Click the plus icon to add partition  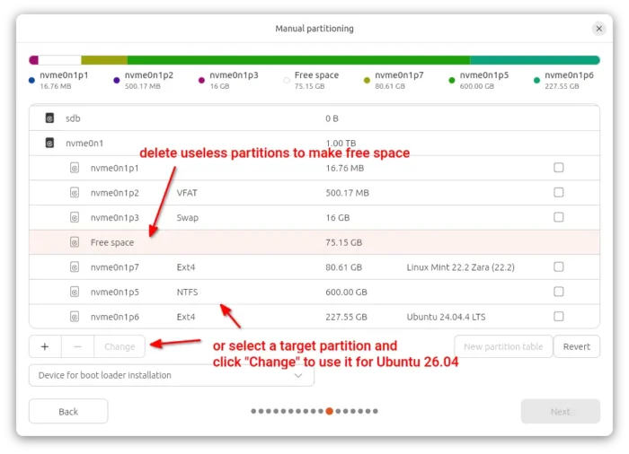(x=45, y=346)
